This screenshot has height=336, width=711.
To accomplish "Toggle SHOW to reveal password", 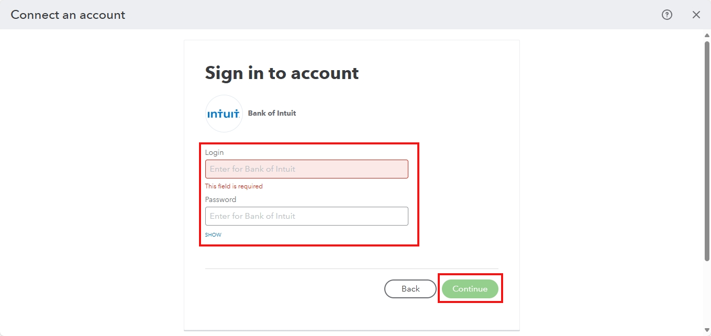I will 213,235.
